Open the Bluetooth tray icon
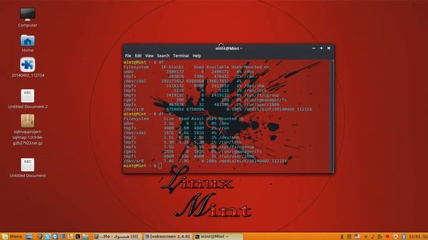This screenshot has height=240, width=428. [404, 237]
